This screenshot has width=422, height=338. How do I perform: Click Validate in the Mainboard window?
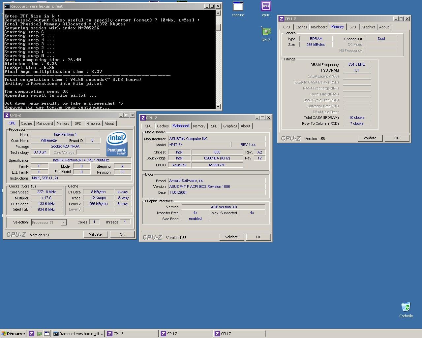tap(231, 237)
